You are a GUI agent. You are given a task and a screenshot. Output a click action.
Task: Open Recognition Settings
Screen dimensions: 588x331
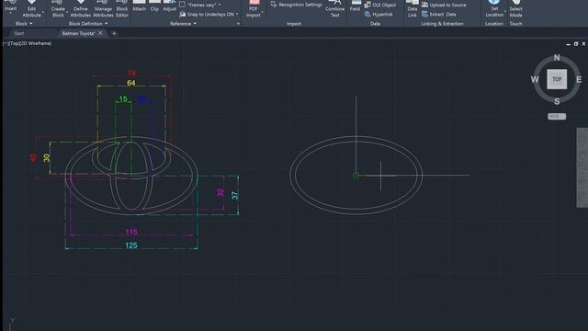click(296, 5)
